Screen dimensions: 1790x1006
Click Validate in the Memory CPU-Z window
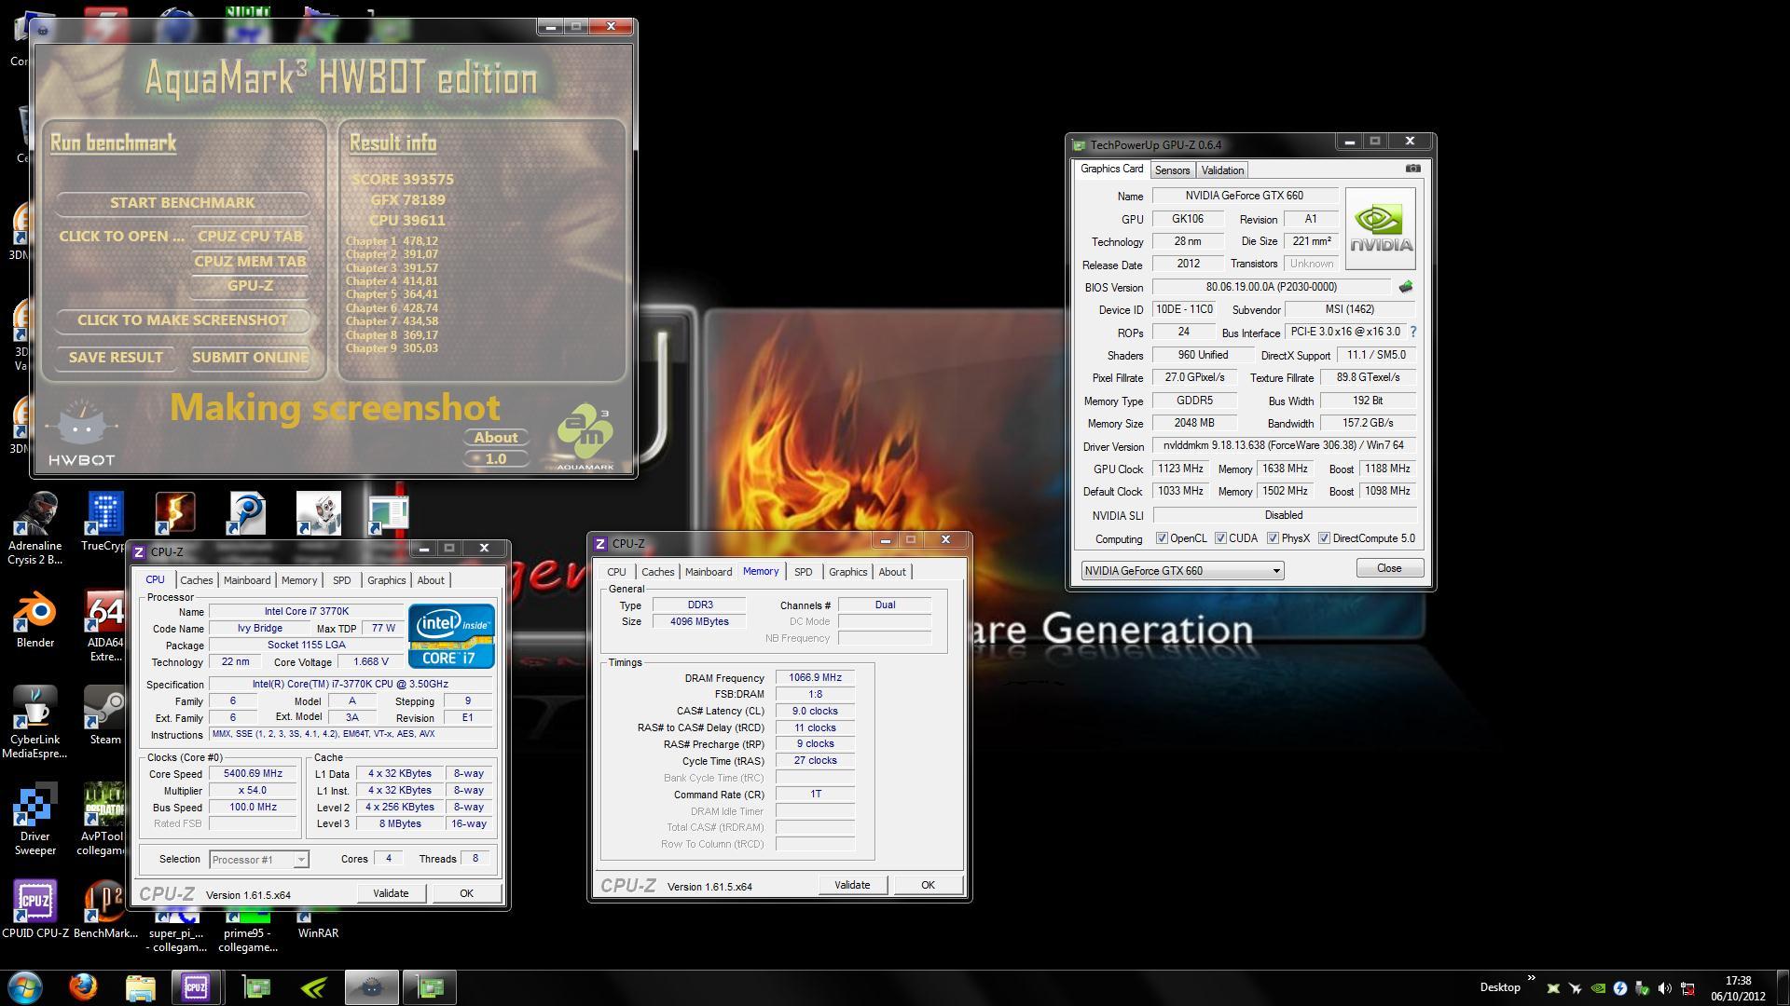click(x=852, y=885)
